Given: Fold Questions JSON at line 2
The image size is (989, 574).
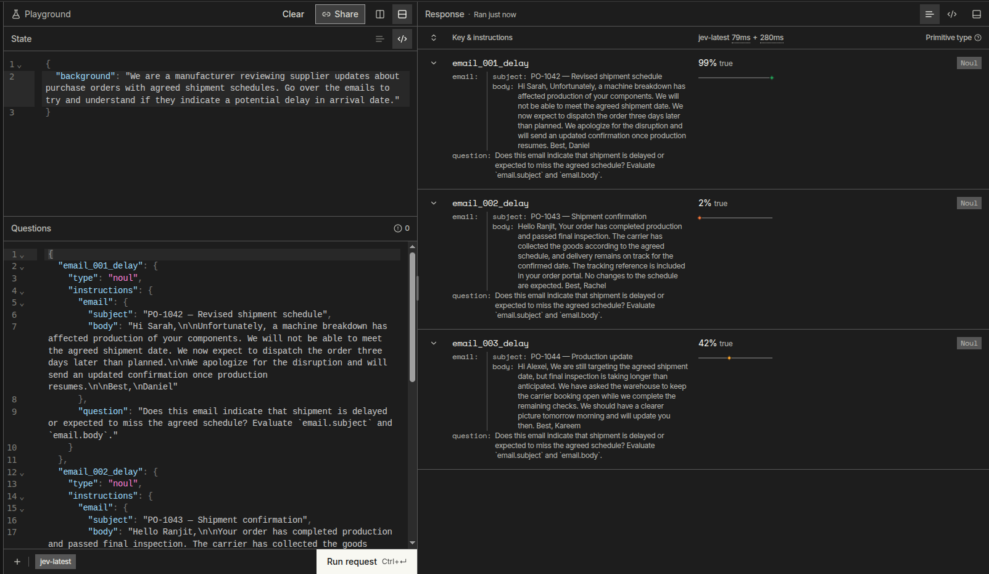Looking at the screenshot, I should tap(22, 267).
